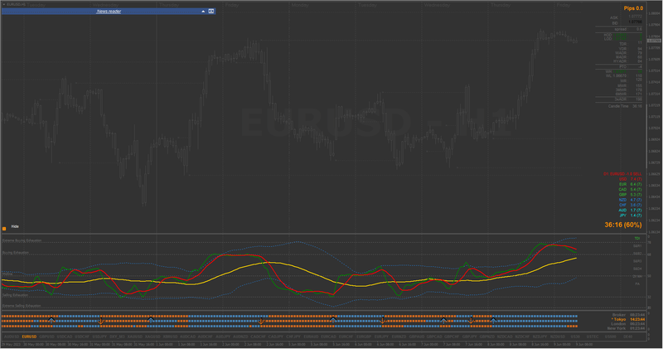The height and width of the screenshot is (349, 663).
Task: Switch chart to EURGBP symbol
Action: (x=364, y=337)
